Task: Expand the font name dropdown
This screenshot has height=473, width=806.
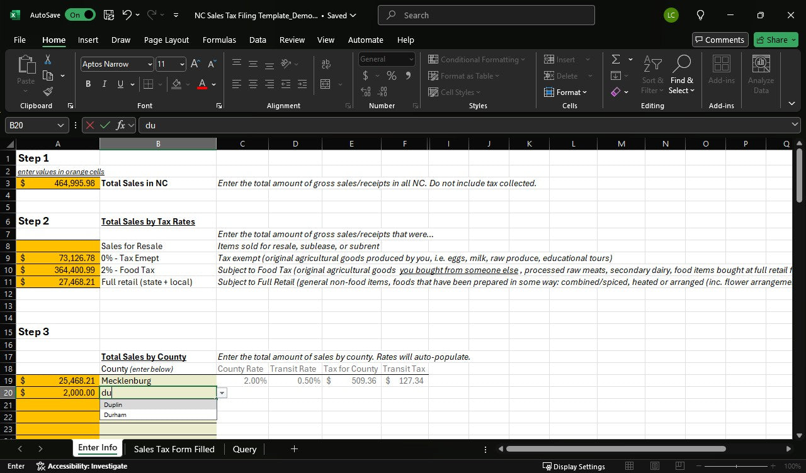Action: (x=150, y=64)
